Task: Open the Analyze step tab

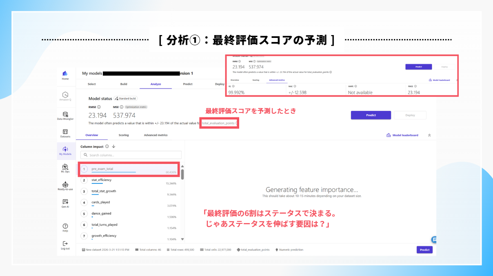Action: [155, 84]
